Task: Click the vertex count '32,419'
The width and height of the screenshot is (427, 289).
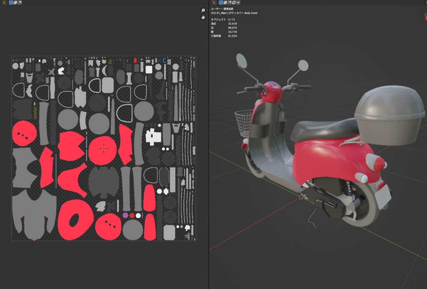Action: 232,24
